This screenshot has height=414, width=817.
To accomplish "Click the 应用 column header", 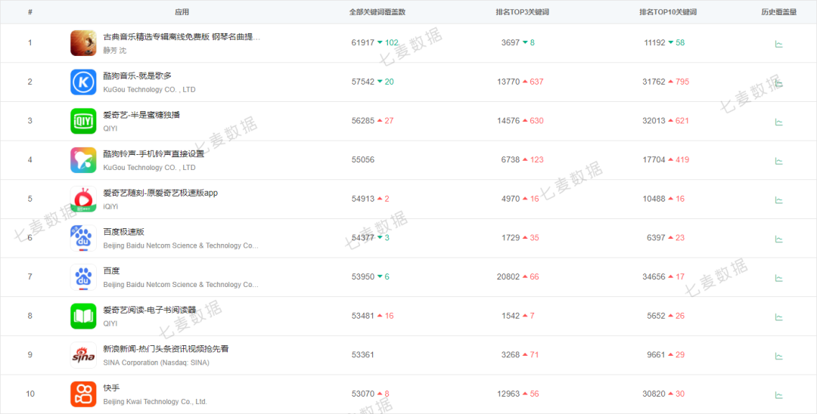I will pyautogui.click(x=182, y=12).
